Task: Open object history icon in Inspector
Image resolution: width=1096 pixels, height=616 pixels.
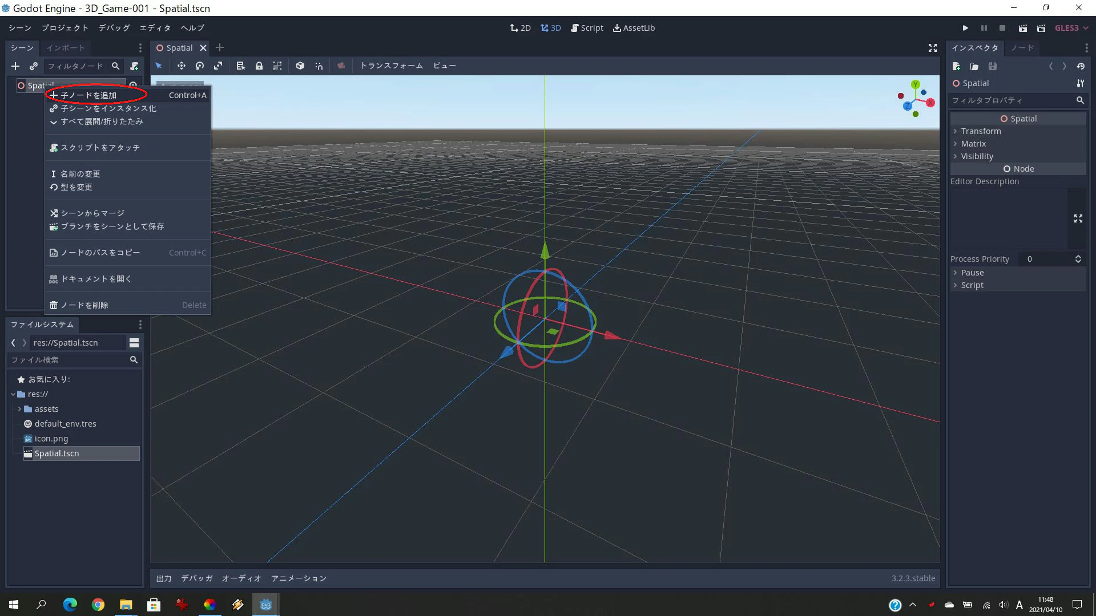Action: coord(1081,66)
